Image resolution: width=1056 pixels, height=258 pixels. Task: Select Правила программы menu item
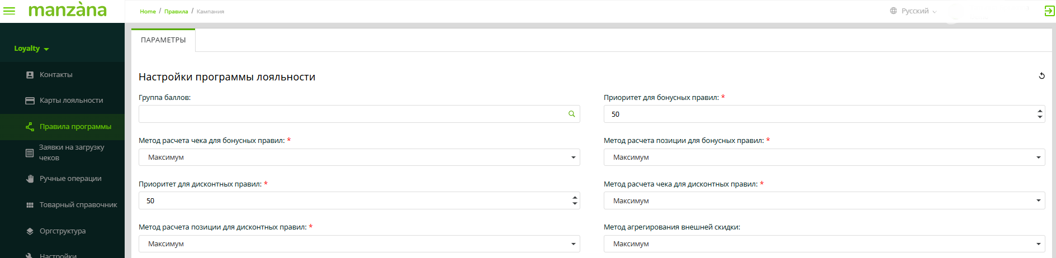pos(75,127)
